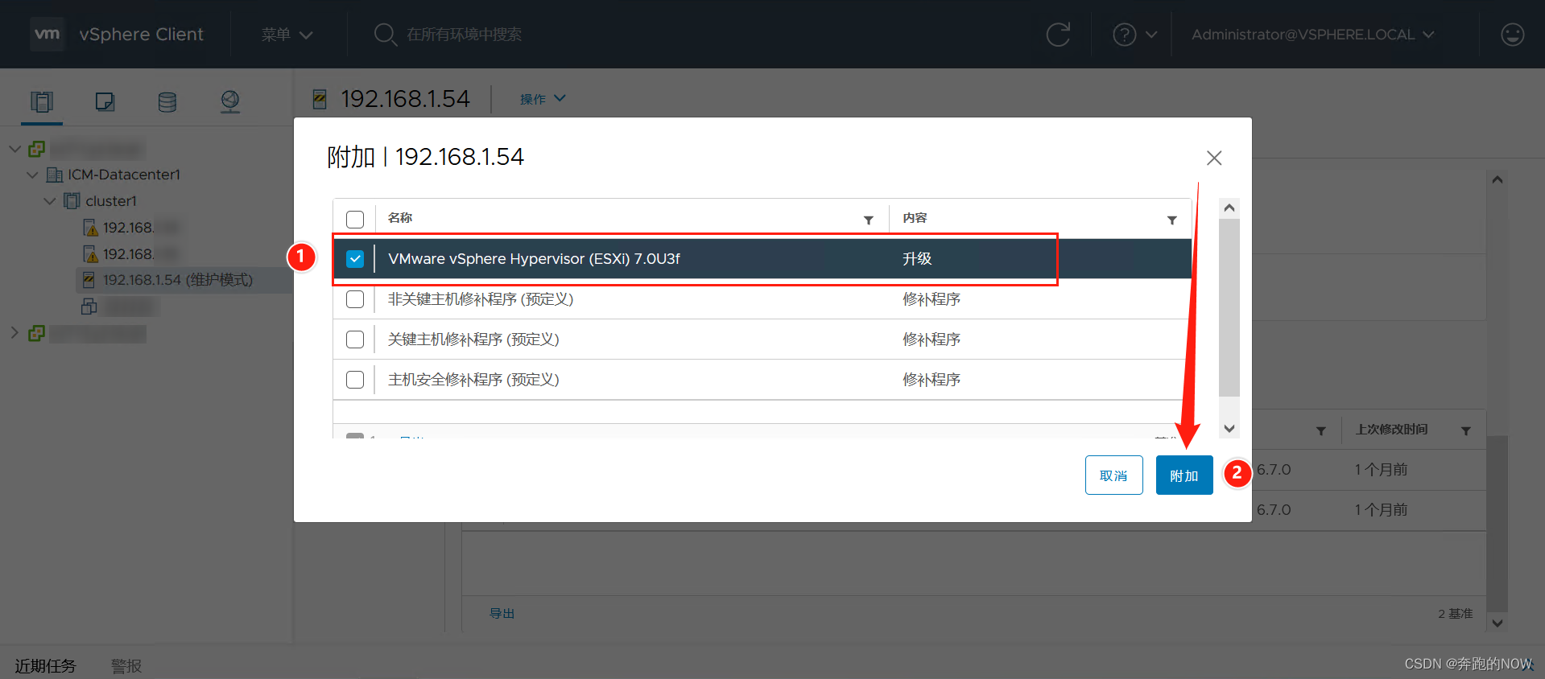The image size is (1545, 679).
Task: Open the VMs and Templates view icon
Action: [105, 101]
